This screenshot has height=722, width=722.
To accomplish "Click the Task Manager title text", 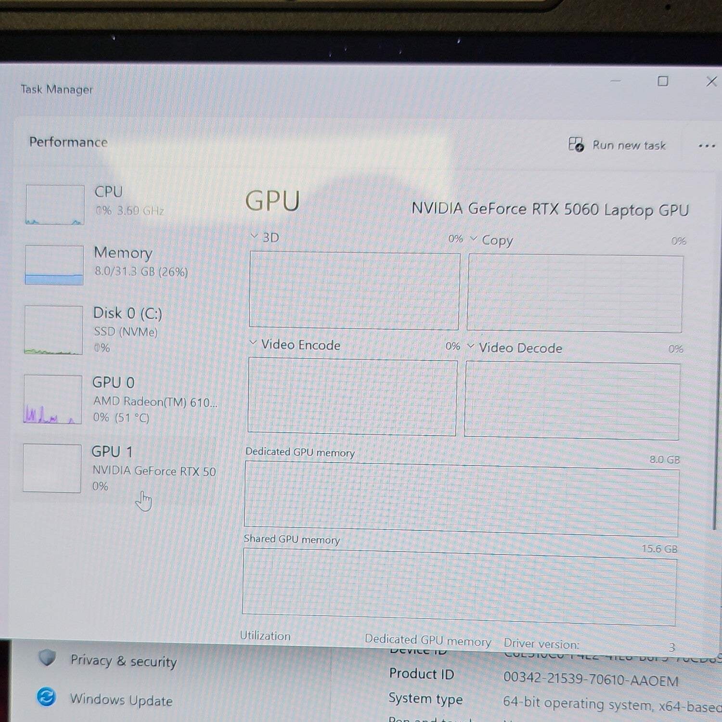I will (57, 89).
